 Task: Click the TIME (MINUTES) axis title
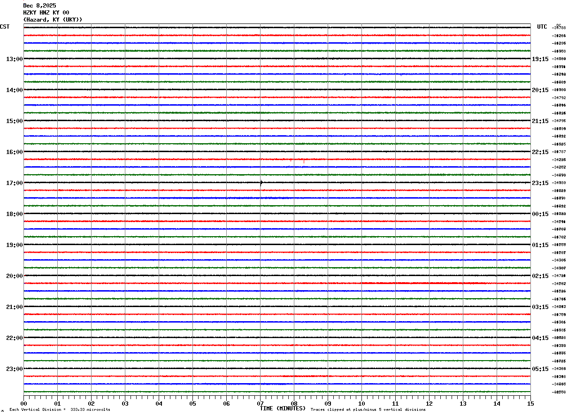click(x=283, y=408)
